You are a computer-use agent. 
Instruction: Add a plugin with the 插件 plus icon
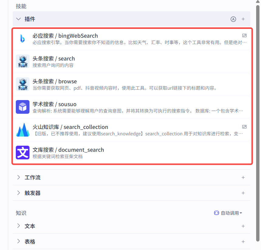coord(243,19)
